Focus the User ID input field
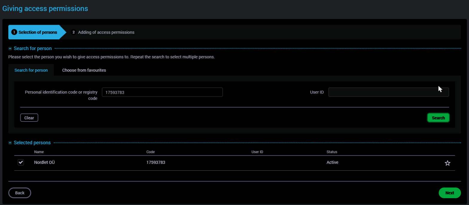The height and width of the screenshot is (205, 469). [389, 92]
